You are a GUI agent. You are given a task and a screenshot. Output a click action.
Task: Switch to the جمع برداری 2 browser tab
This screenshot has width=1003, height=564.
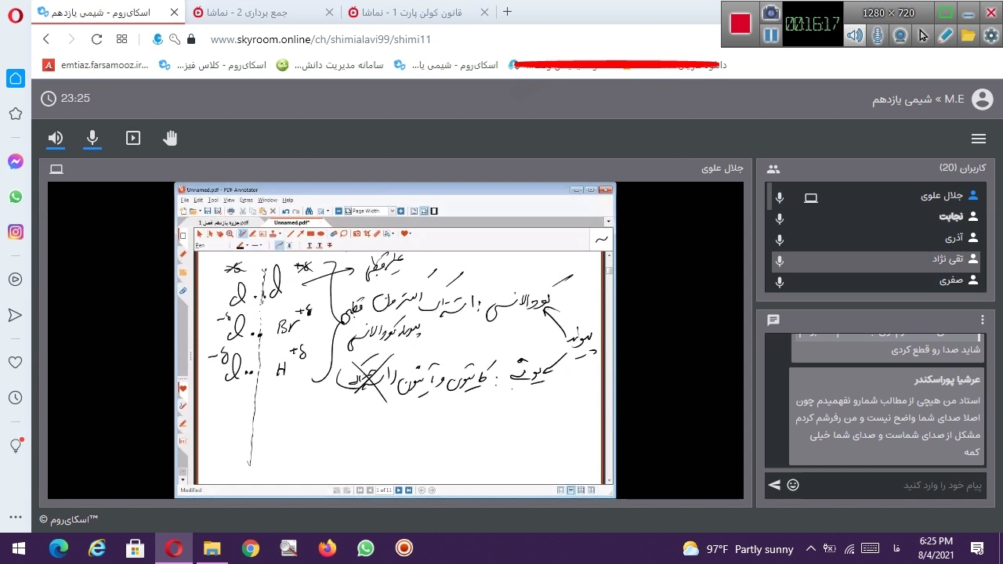click(x=263, y=13)
